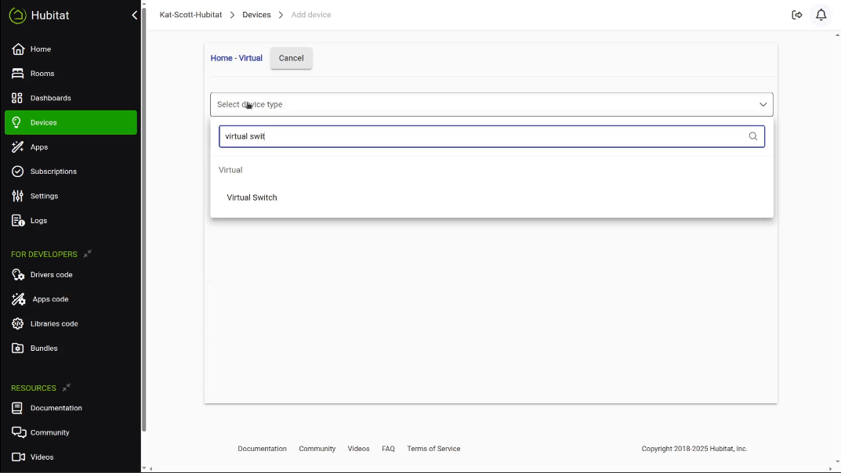Open Settings menu item
This screenshot has width=841, height=473.
[44, 196]
